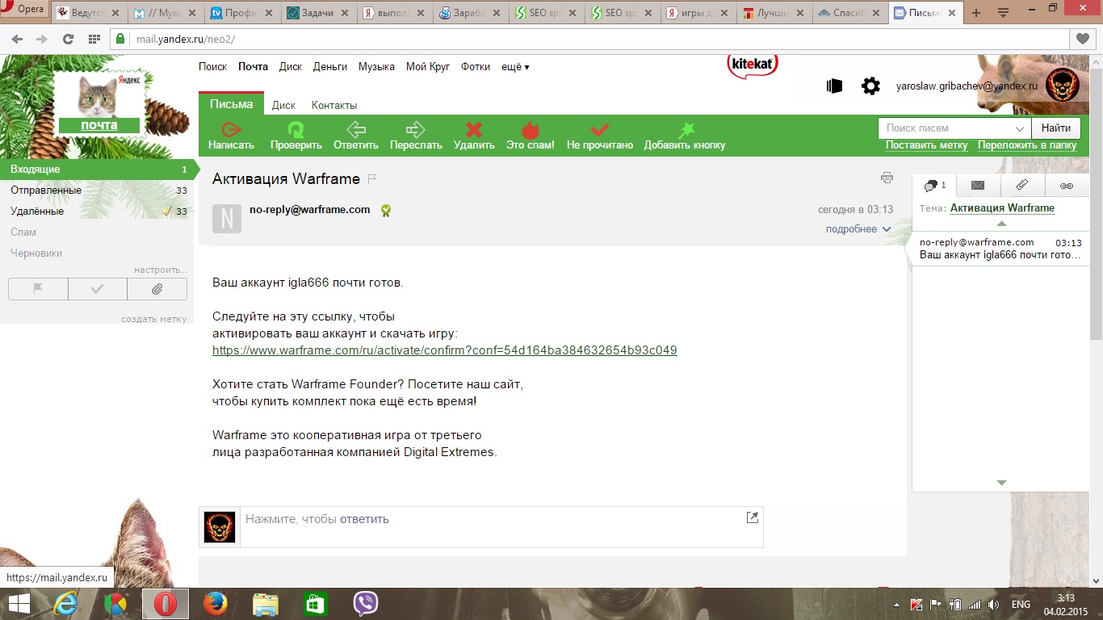Open links tab in side panel
1103x620 pixels.
pyautogui.click(x=1067, y=186)
